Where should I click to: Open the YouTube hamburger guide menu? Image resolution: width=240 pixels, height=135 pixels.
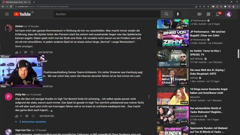coord(7,14)
